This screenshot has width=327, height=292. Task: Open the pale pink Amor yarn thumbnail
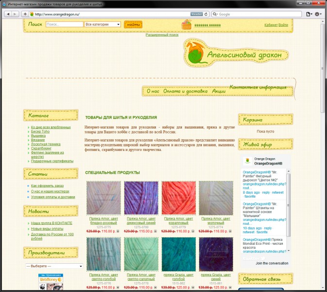click(103, 198)
